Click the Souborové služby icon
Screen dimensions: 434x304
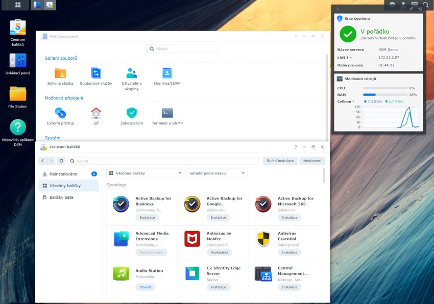(96, 73)
